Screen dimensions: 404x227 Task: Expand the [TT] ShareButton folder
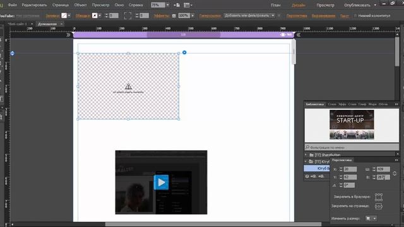[x=306, y=155]
